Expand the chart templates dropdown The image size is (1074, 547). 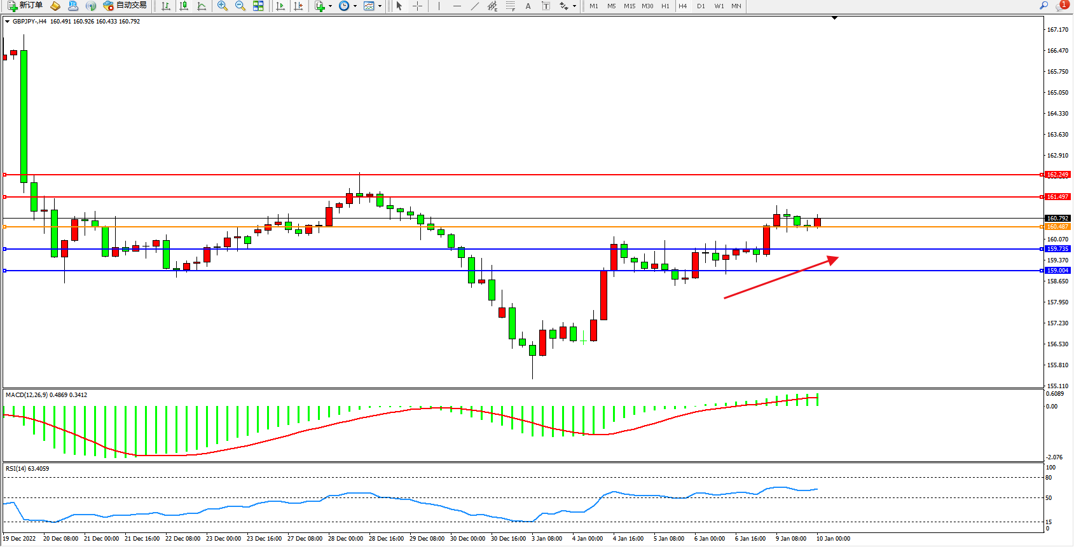point(380,6)
